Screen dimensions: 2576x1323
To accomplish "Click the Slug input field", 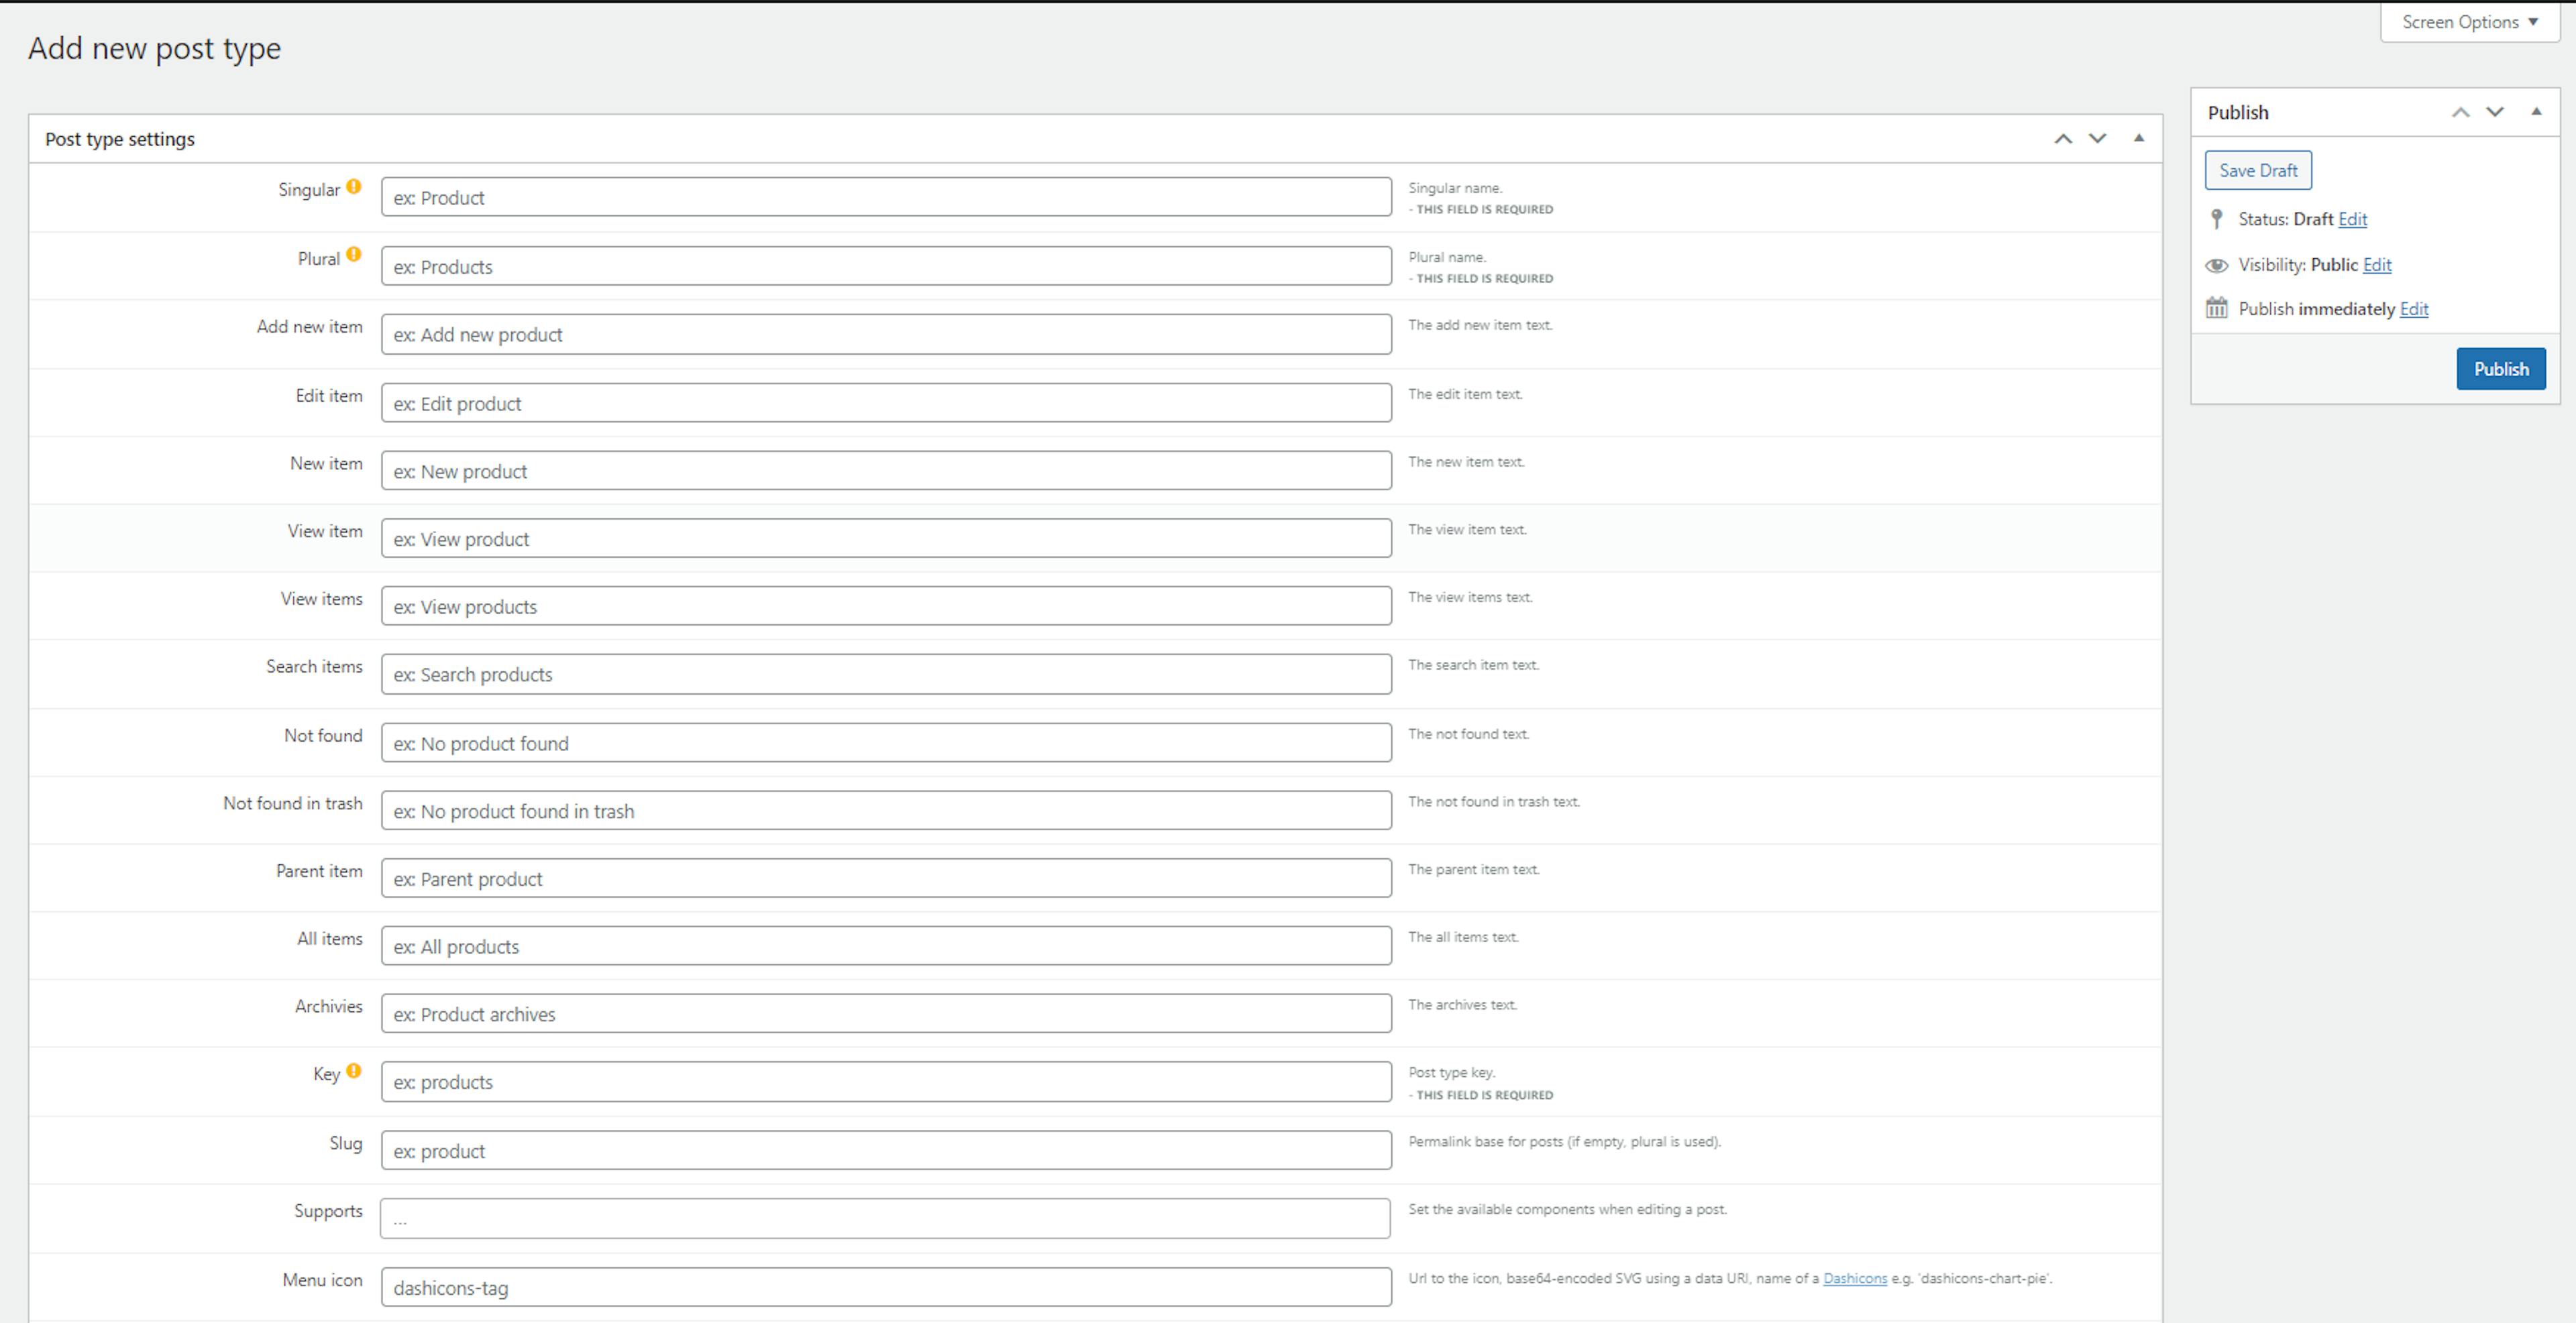I will coord(885,1149).
